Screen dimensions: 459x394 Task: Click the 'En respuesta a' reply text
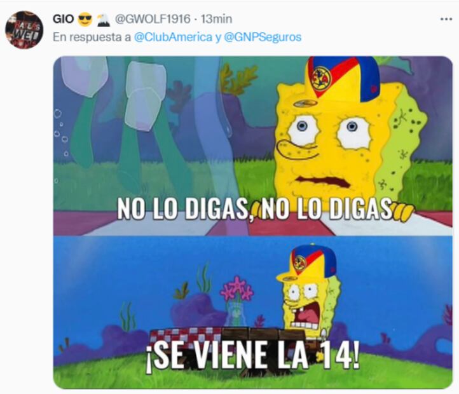point(92,37)
